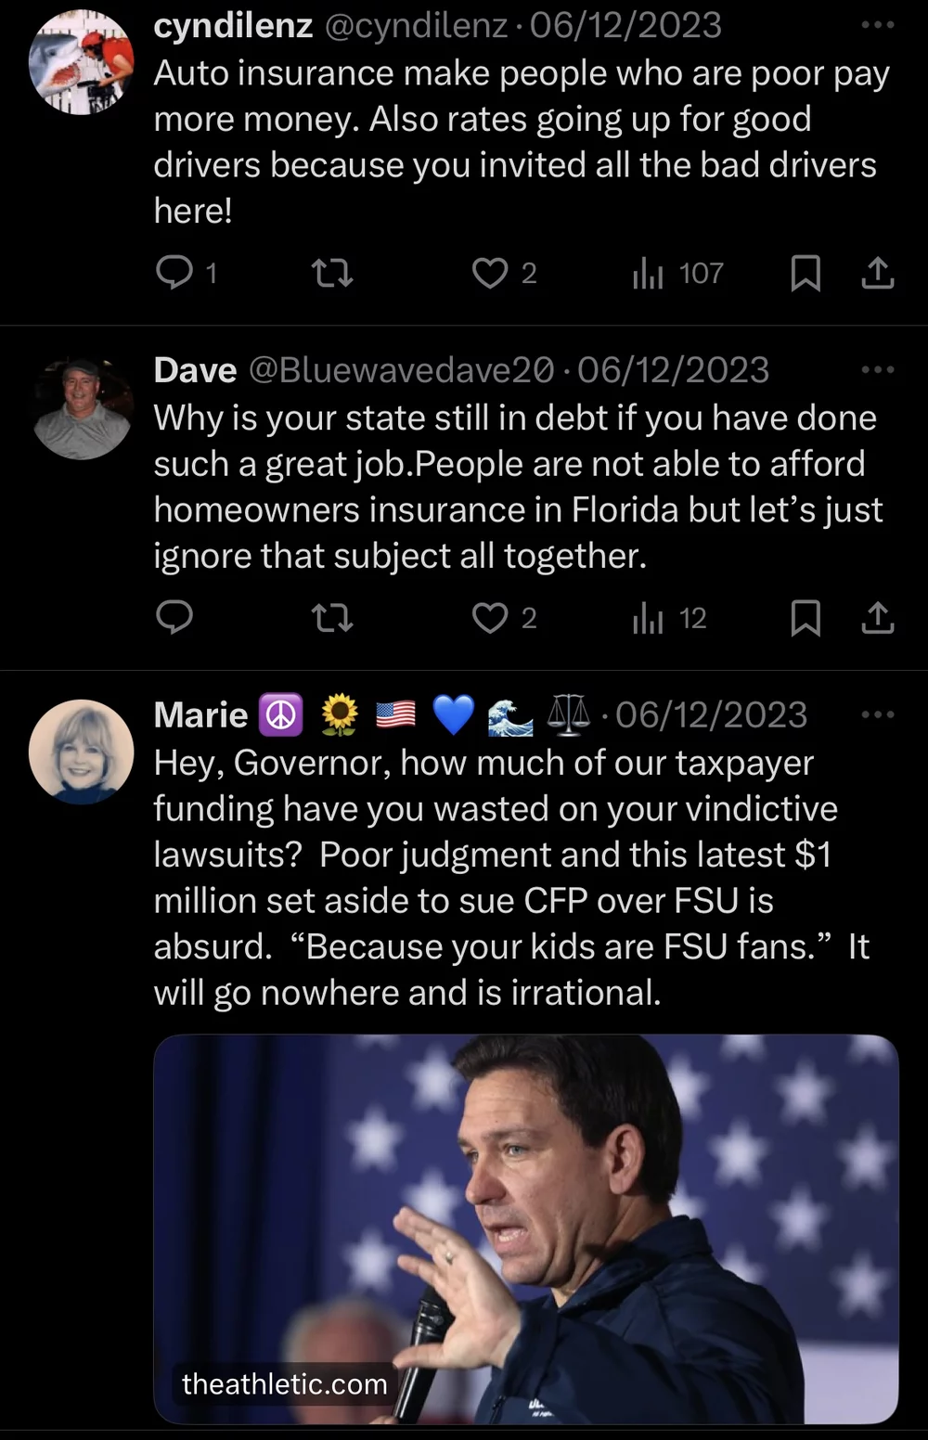Like Dave's tweet with 2 likes

[490, 618]
